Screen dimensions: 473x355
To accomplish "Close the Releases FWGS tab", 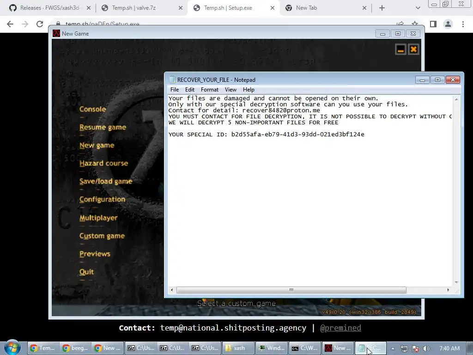I will [89, 8].
